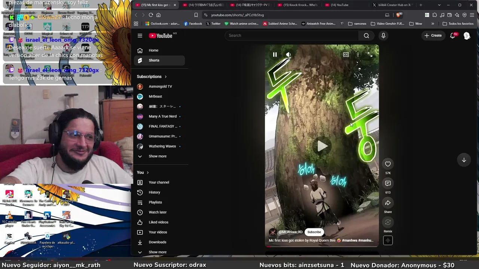Image resolution: width=479 pixels, height=269 pixels.
Task: Click the VLC media player desktop shortcut
Action: pos(9,219)
